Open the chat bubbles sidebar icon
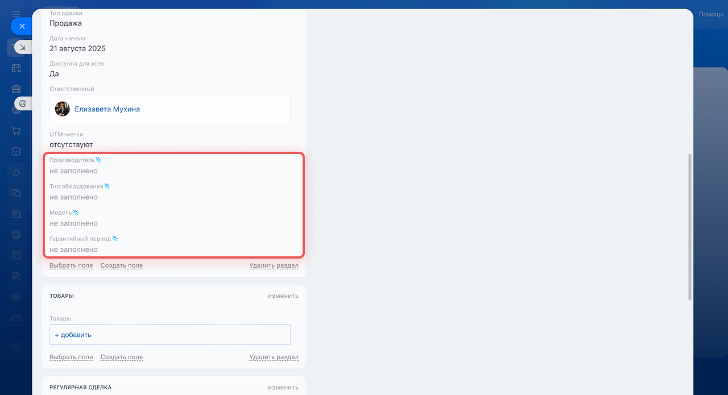 [16, 193]
